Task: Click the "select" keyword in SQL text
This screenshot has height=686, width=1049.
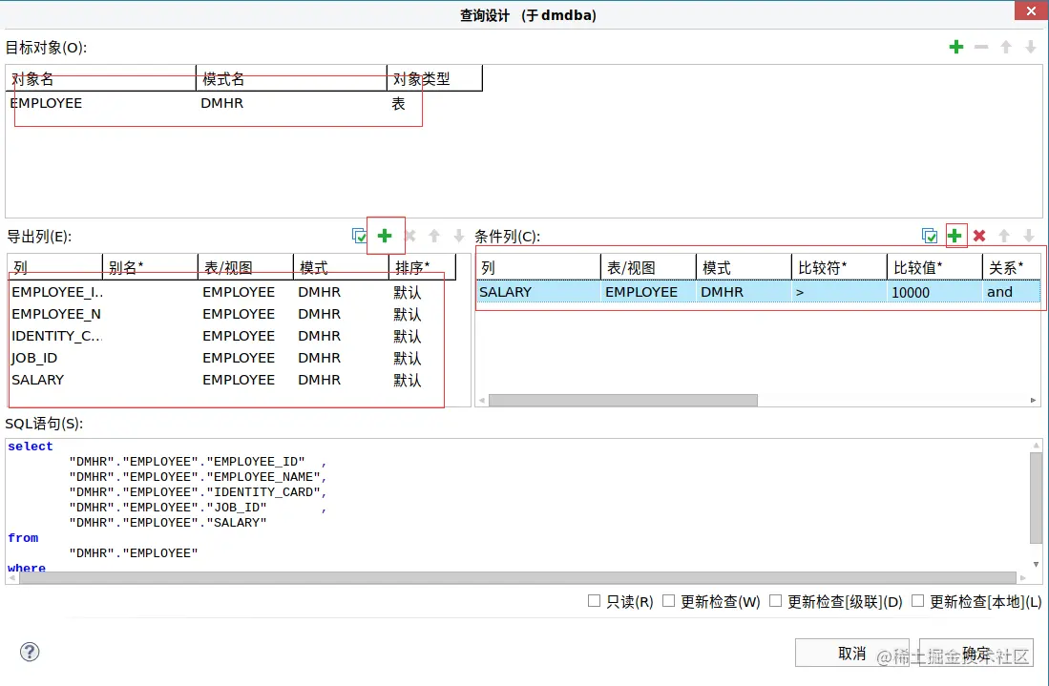Action: (x=31, y=446)
